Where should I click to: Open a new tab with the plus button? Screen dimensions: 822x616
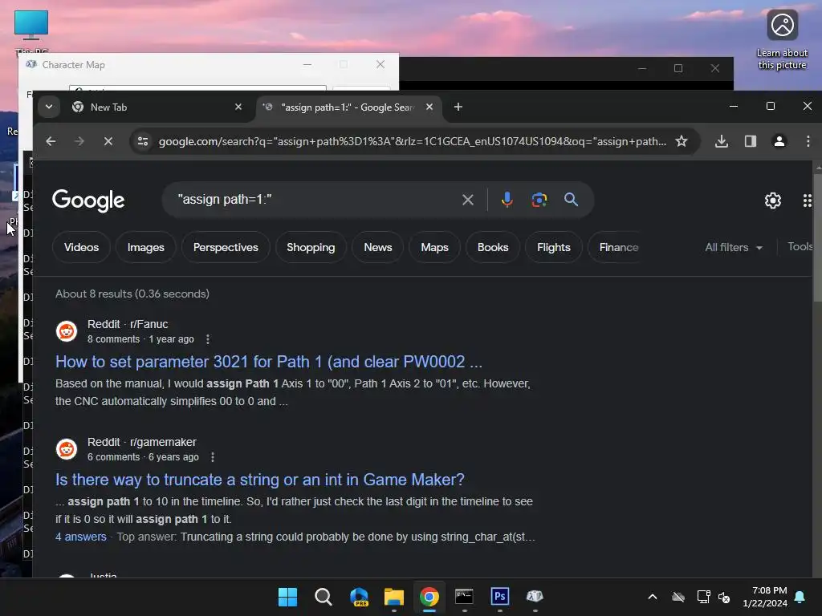point(458,107)
